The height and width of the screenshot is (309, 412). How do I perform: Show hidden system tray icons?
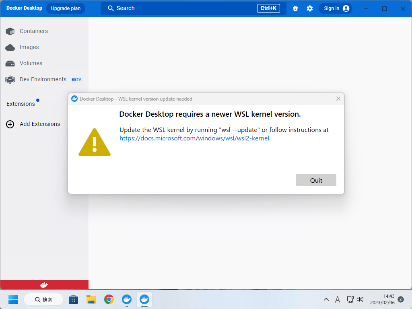point(326,299)
